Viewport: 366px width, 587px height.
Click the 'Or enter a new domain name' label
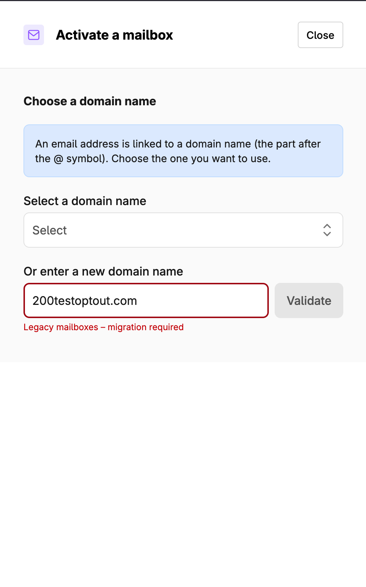(x=103, y=271)
